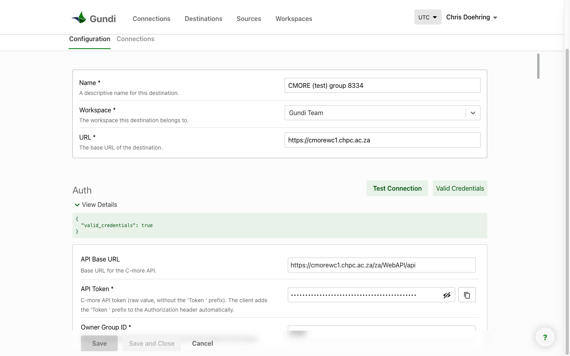Click the Auth section heading
This screenshot has height=356, width=570.
[x=82, y=190]
